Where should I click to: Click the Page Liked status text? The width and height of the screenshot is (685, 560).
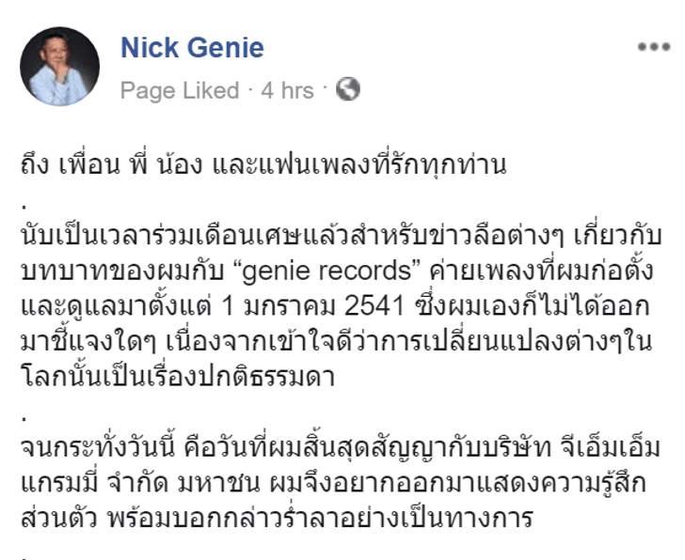click(x=180, y=91)
